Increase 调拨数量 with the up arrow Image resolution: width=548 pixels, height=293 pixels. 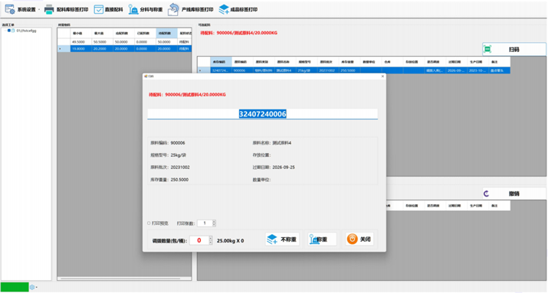click(x=211, y=238)
